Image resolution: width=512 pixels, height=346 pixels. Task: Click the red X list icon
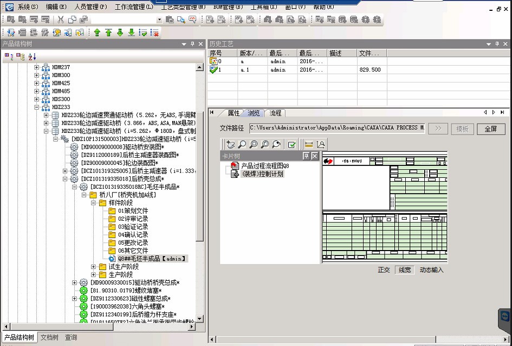point(154,33)
